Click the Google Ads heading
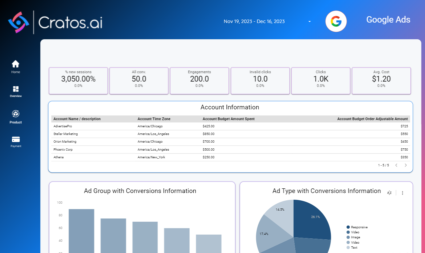Screen dimensions: 425x253 pos(388,20)
